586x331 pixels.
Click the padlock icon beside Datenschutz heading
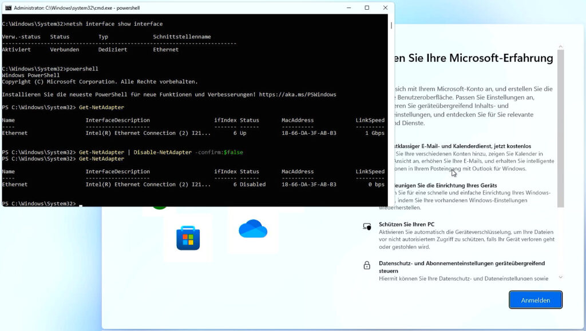(367, 265)
